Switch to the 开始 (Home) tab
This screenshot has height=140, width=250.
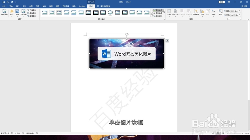click(11, 6)
